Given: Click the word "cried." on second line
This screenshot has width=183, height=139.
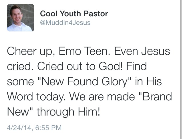Looking at the screenshot, I should tap(20, 66).
